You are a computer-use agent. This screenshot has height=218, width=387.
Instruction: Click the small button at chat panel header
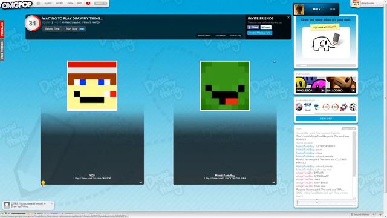coord(348,129)
